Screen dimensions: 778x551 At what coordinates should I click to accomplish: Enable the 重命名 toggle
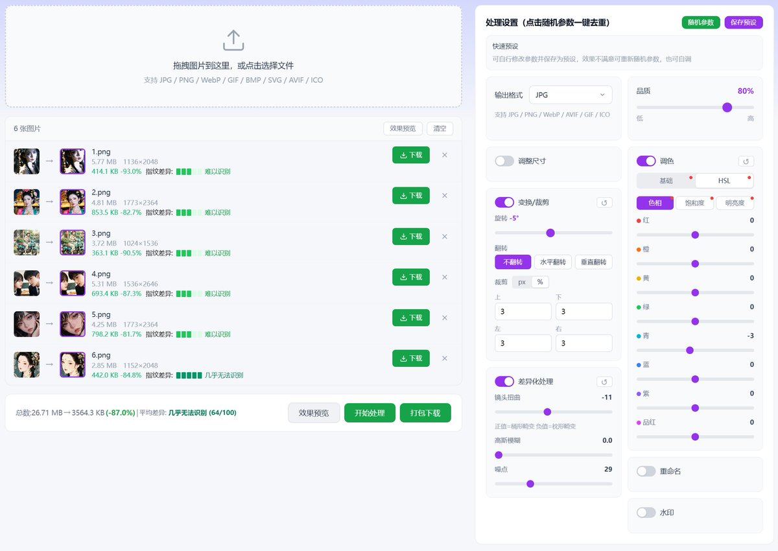click(646, 472)
